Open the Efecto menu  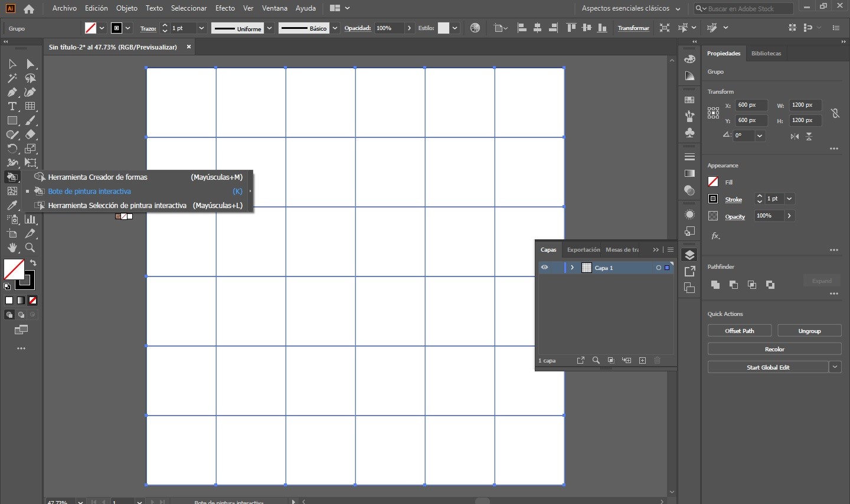pos(225,8)
